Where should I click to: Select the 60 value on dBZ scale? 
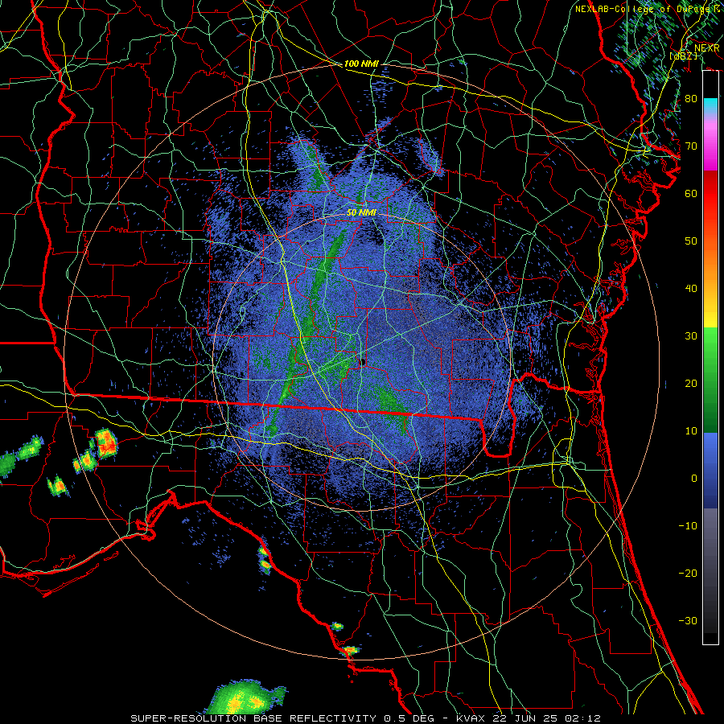(691, 193)
